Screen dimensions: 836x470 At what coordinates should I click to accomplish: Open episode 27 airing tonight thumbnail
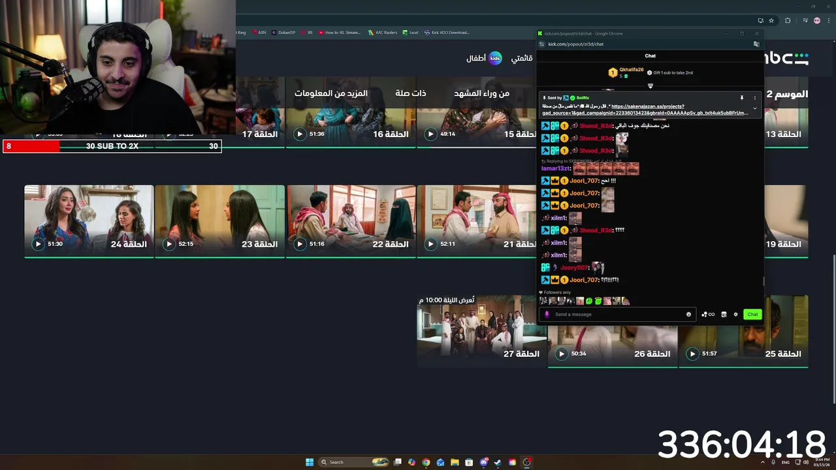pos(482,331)
